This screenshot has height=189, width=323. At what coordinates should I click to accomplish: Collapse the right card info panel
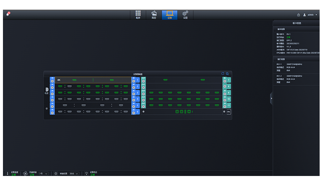(x=271, y=98)
